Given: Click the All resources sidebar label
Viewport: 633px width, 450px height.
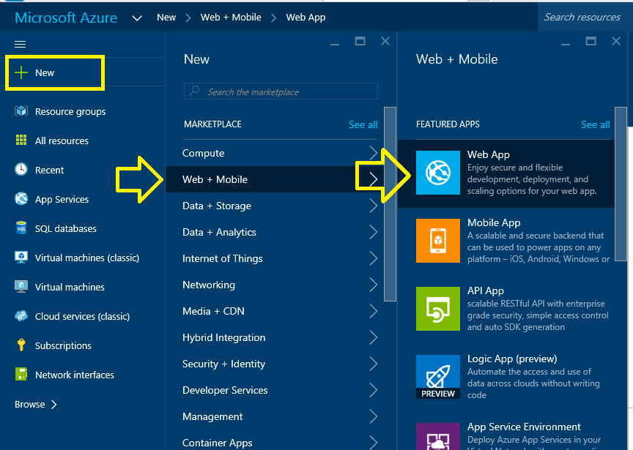Looking at the screenshot, I should pos(62,140).
